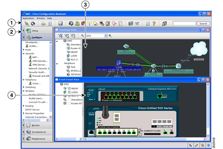The width and height of the screenshot is (223, 149).
Task: Select Test under Neighbors in Topology tree
Action: [73, 67]
